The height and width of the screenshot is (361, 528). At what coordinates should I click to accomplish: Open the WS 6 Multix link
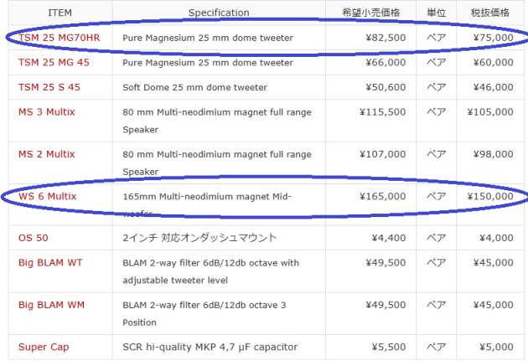(x=48, y=196)
